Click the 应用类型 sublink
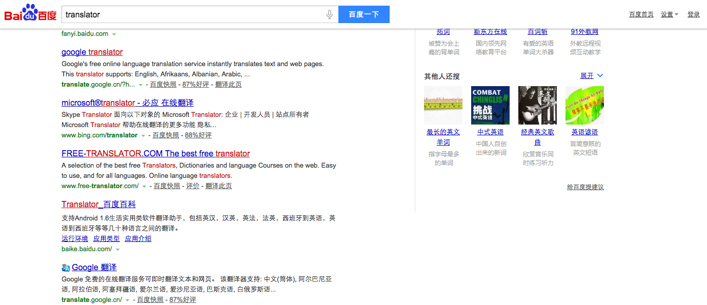The width and height of the screenshot is (707, 305). pos(106,238)
